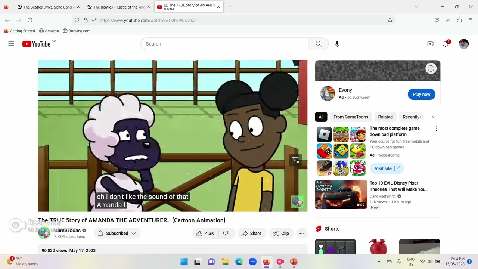Dislike the video with thumbs down
Image resolution: width=478 pixels, height=269 pixels.
click(226, 233)
